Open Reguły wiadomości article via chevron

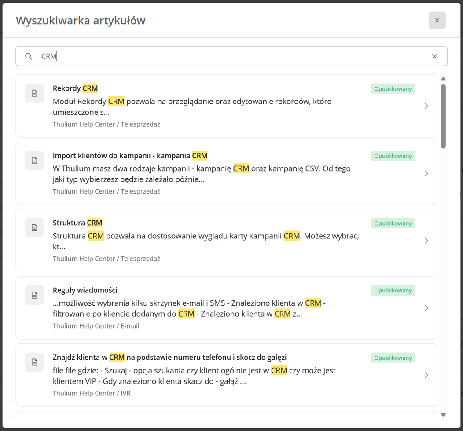click(426, 308)
